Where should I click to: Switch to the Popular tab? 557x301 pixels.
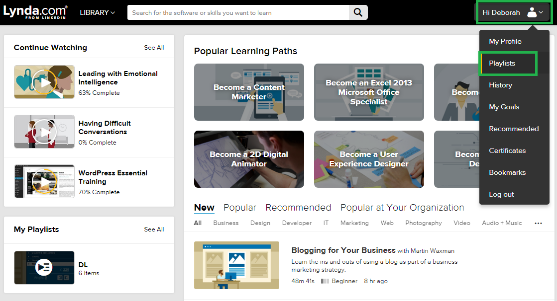240,208
